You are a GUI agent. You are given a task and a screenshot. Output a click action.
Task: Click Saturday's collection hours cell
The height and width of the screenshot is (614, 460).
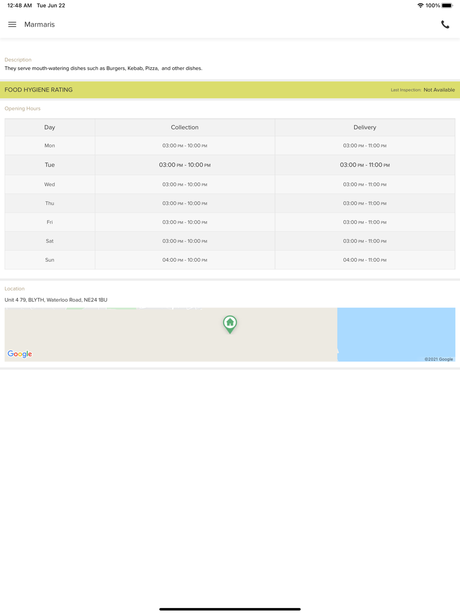(185, 241)
